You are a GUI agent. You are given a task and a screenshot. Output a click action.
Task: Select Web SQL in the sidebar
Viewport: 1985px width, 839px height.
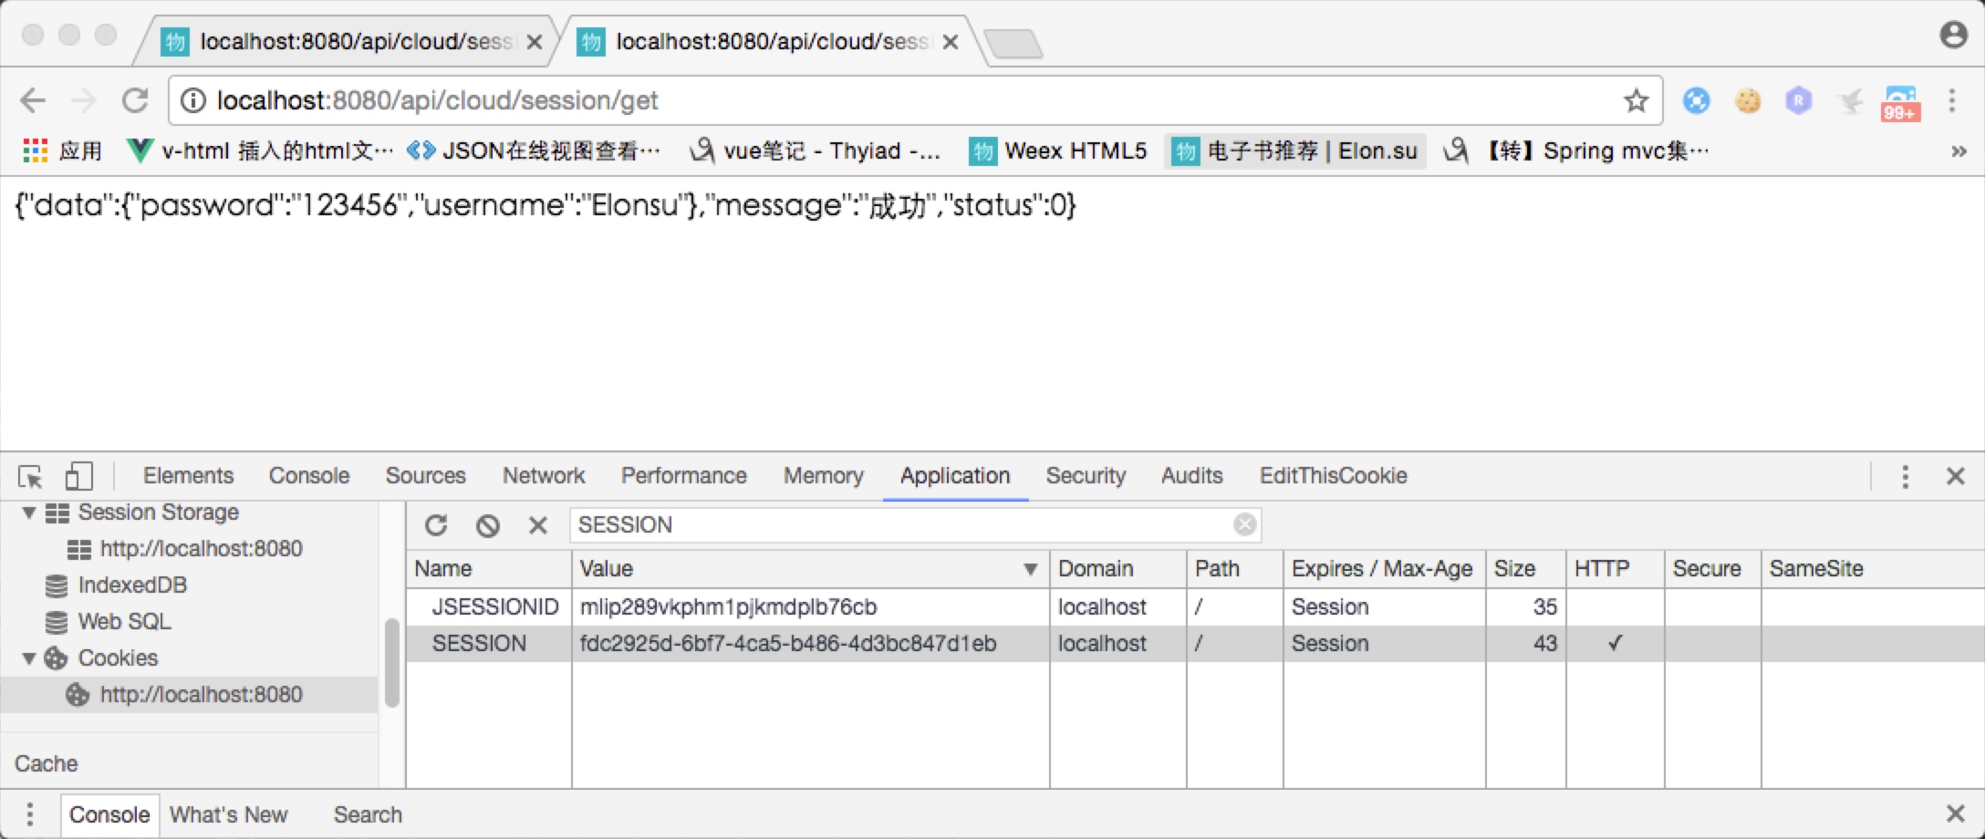pyautogui.click(x=124, y=622)
